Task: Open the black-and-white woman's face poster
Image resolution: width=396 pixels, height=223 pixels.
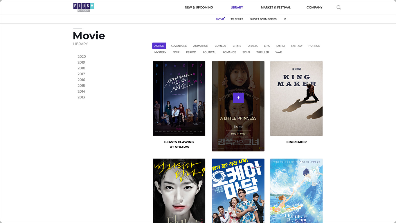Action: [179, 191]
